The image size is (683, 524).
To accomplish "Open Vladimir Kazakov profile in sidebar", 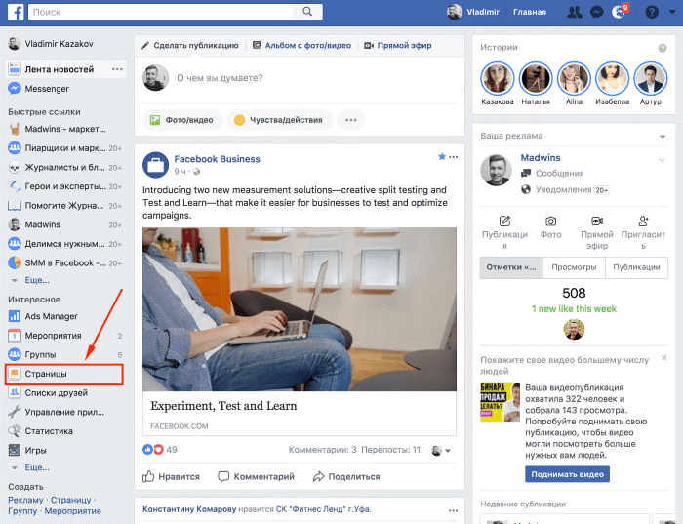I will pyautogui.click(x=51, y=44).
